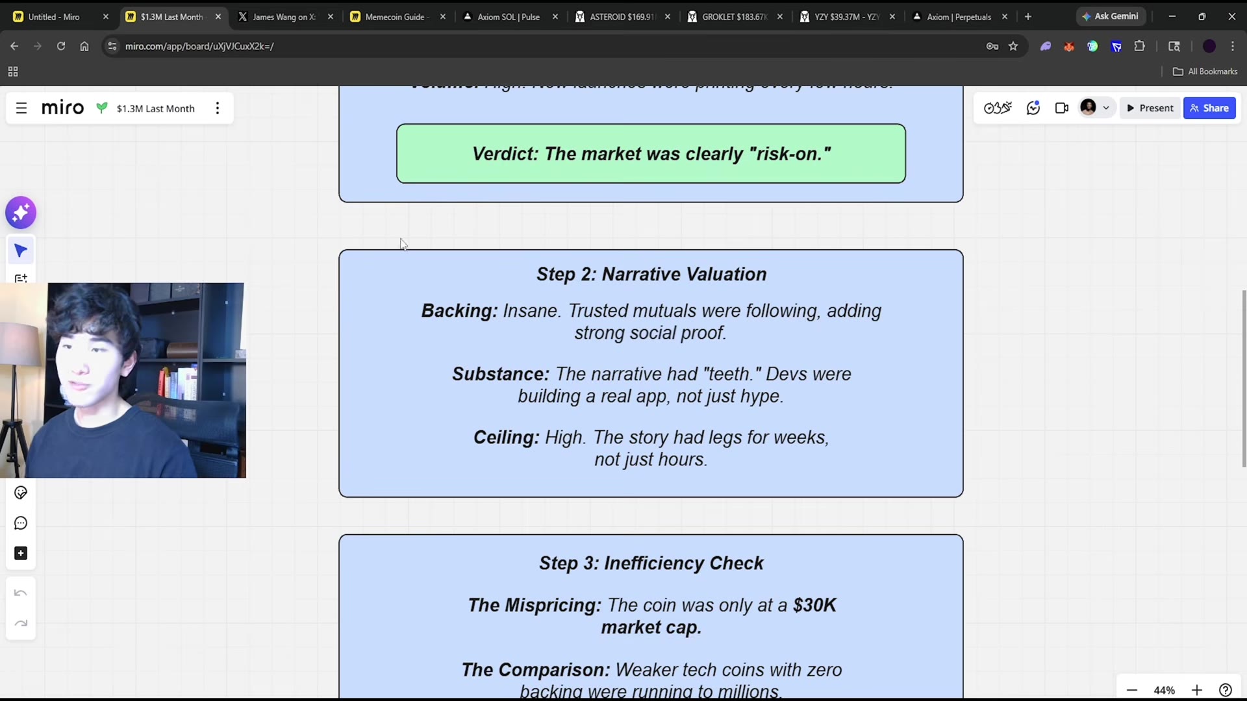The height and width of the screenshot is (701, 1247).
Task: Switch to the Axiom SOL Pulse tab
Action: 509,17
